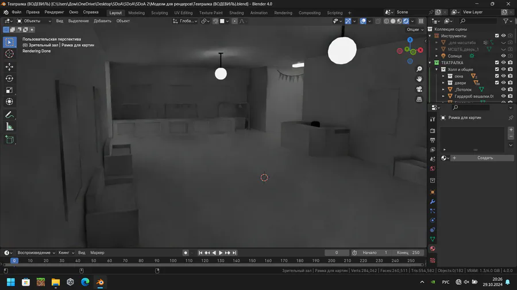The width and height of the screenshot is (517, 290).
Task: Open the Render properties tab
Action: tap(433, 131)
